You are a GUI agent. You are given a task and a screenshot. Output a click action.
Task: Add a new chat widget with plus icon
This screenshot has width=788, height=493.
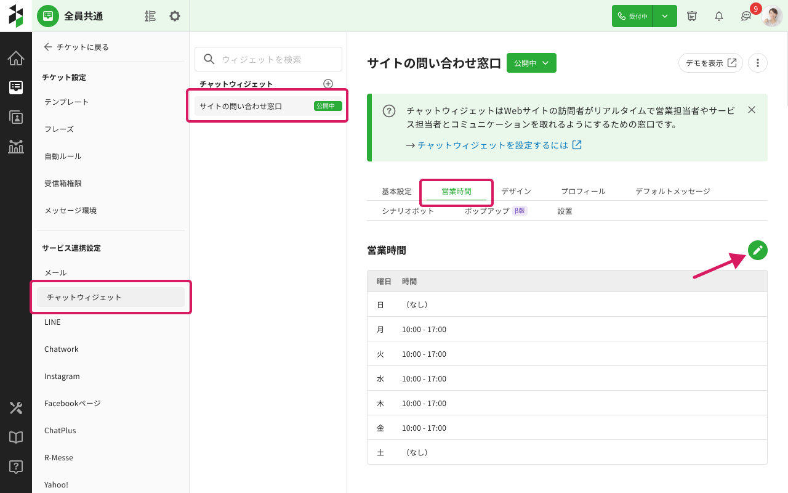click(x=328, y=84)
